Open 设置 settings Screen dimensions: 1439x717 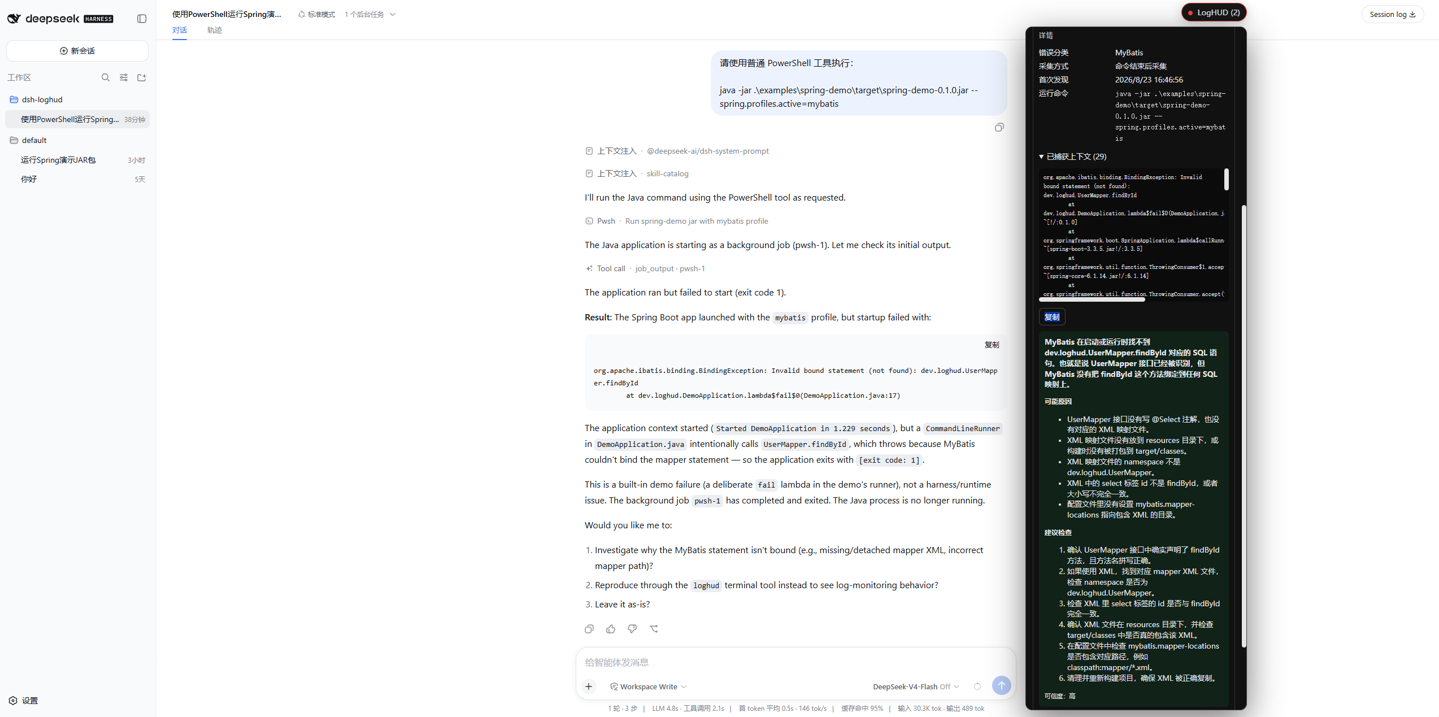[x=23, y=700]
